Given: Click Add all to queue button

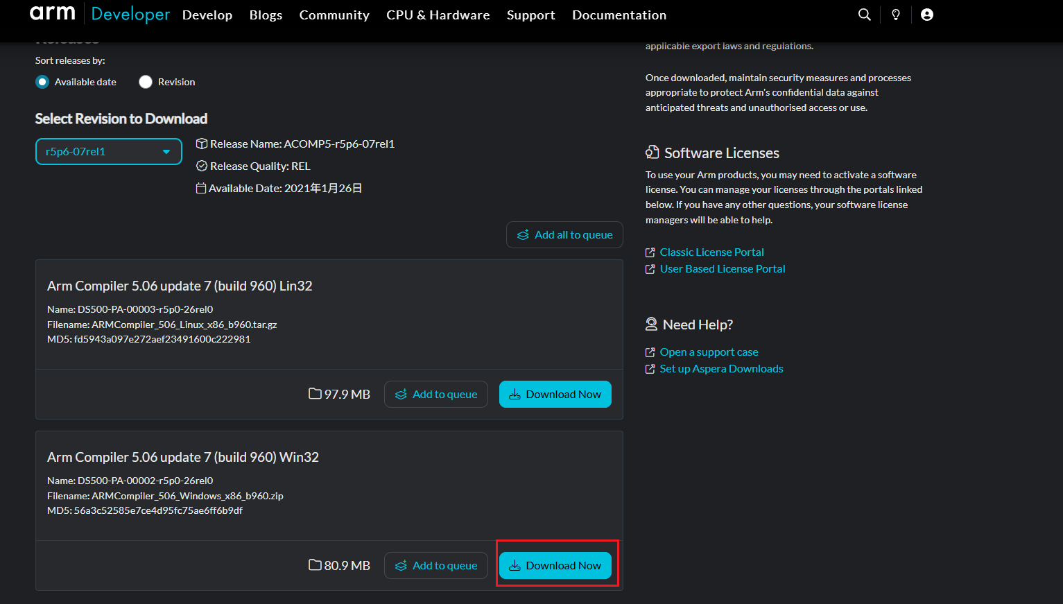Looking at the screenshot, I should click(564, 234).
